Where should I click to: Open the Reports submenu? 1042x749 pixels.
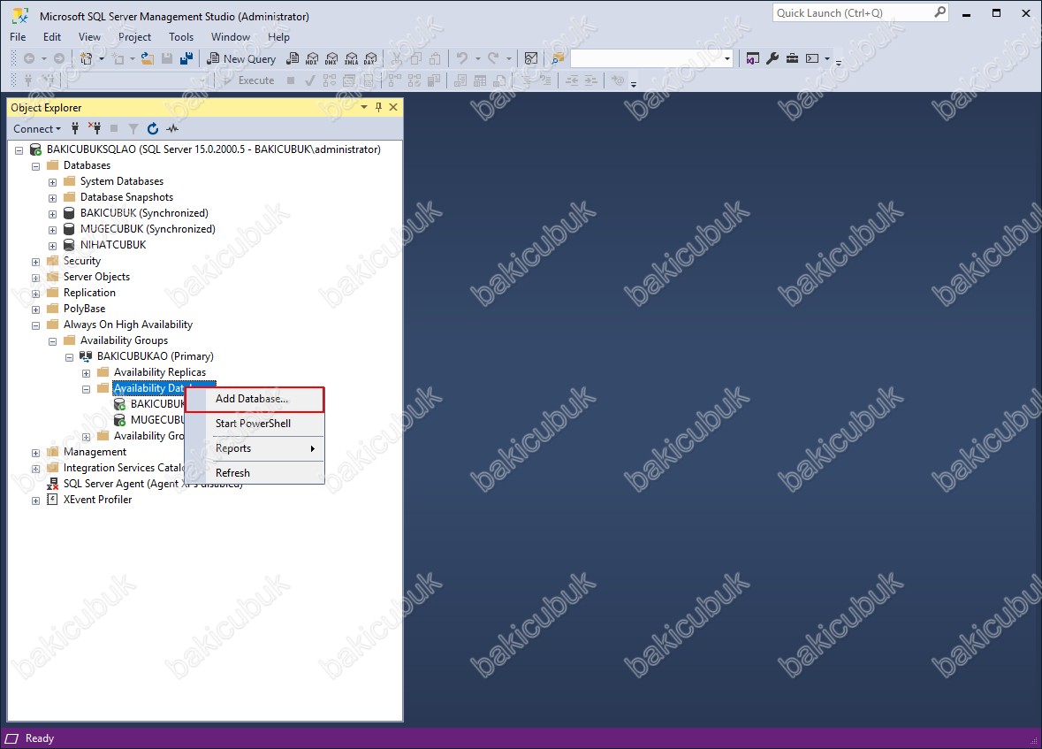click(255, 448)
